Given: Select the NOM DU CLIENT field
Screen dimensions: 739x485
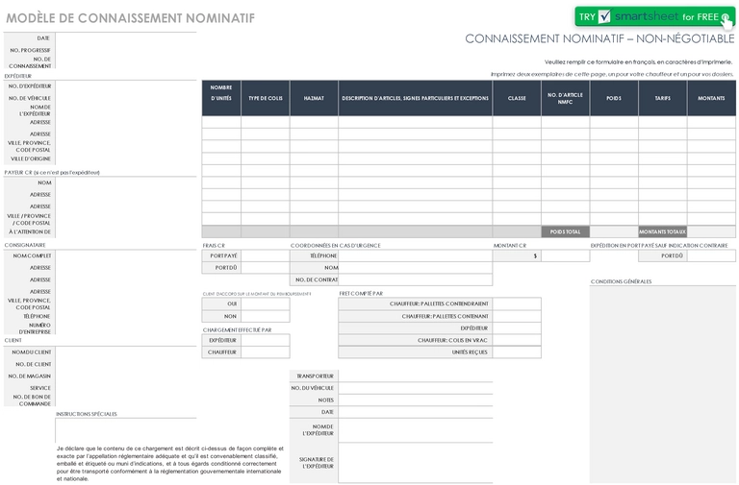Looking at the screenshot, I should 126,352.
